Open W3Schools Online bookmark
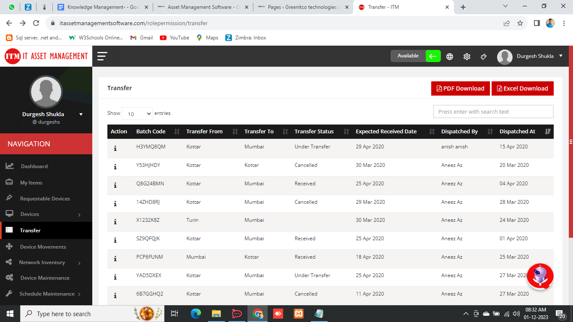This screenshot has width=573, height=322. [96, 38]
